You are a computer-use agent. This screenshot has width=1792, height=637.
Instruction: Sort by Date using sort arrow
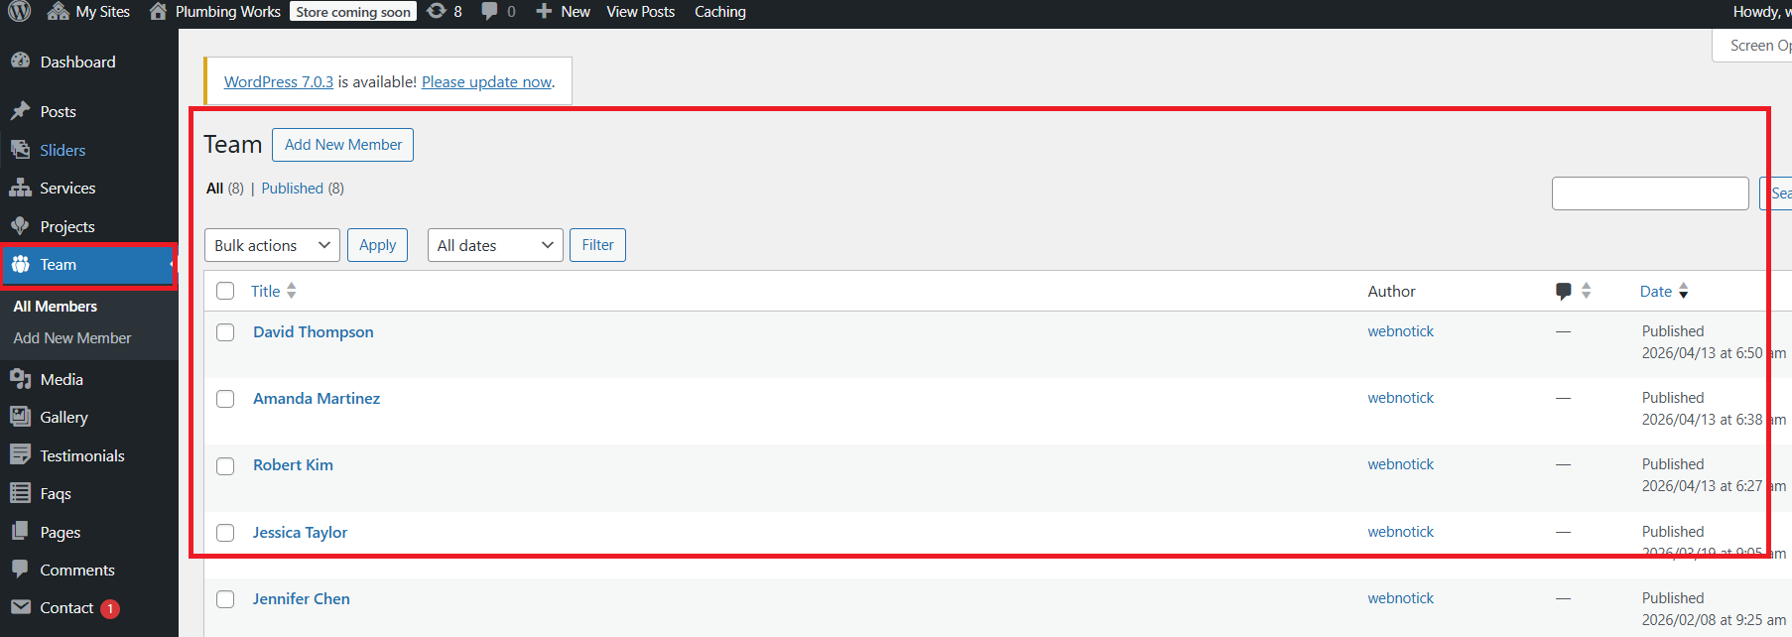coord(1683,291)
